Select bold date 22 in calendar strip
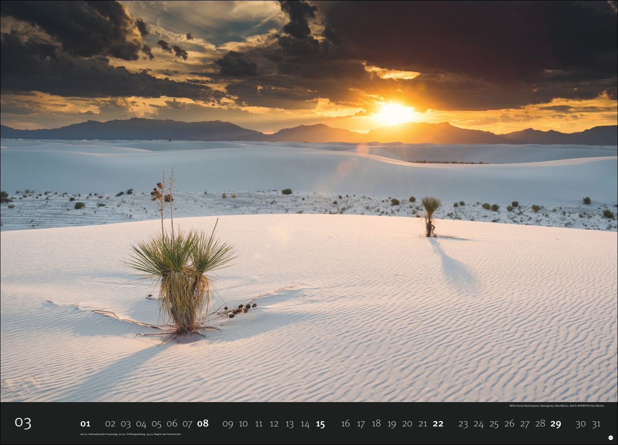618x445 pixels. click(x=438, y=424)
